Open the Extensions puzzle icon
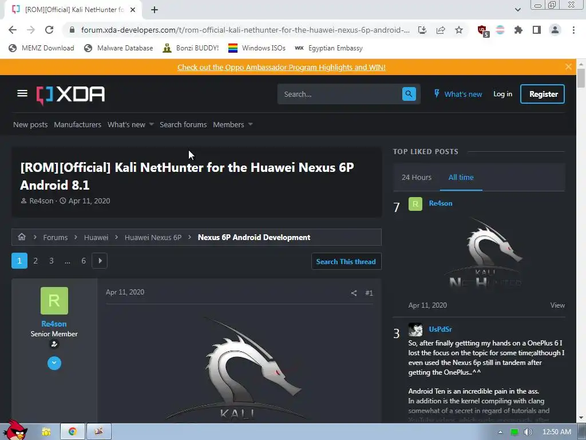This screenshot has height=440, width=586. click(518, 30)
